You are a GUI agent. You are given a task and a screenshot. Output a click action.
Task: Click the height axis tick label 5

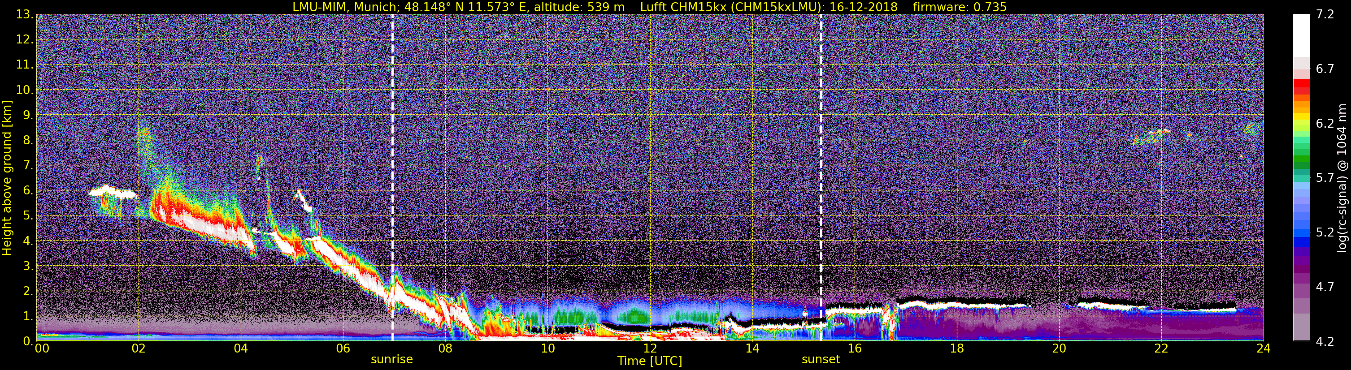click(27, 216)
